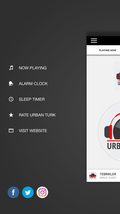Image resolution: width=120 pixels, height=214 pixels.
Task: Open the Facebook page
Action: [13, 192]
